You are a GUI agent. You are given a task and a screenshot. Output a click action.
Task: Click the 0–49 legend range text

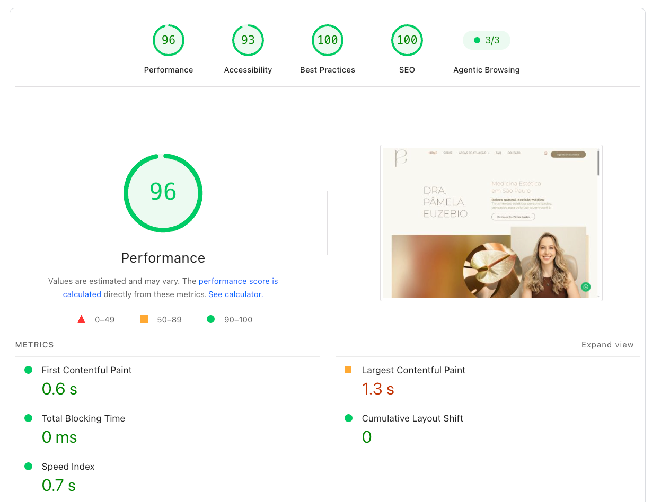tap(105, 320)
